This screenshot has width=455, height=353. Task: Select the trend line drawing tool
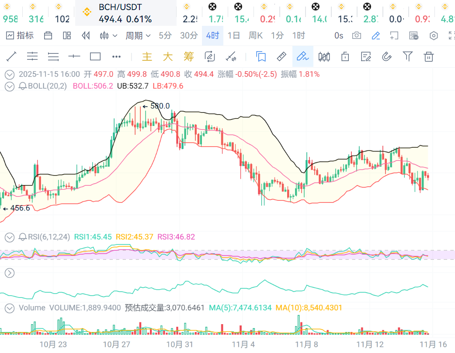tap(11, 56)
